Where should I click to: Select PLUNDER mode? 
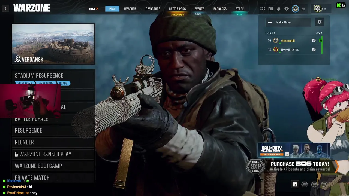(53, 142)
